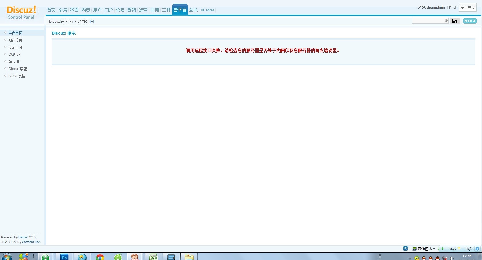Open the blue compass browser icon in the taskbar
482x260 pixels.
[82, 257]
